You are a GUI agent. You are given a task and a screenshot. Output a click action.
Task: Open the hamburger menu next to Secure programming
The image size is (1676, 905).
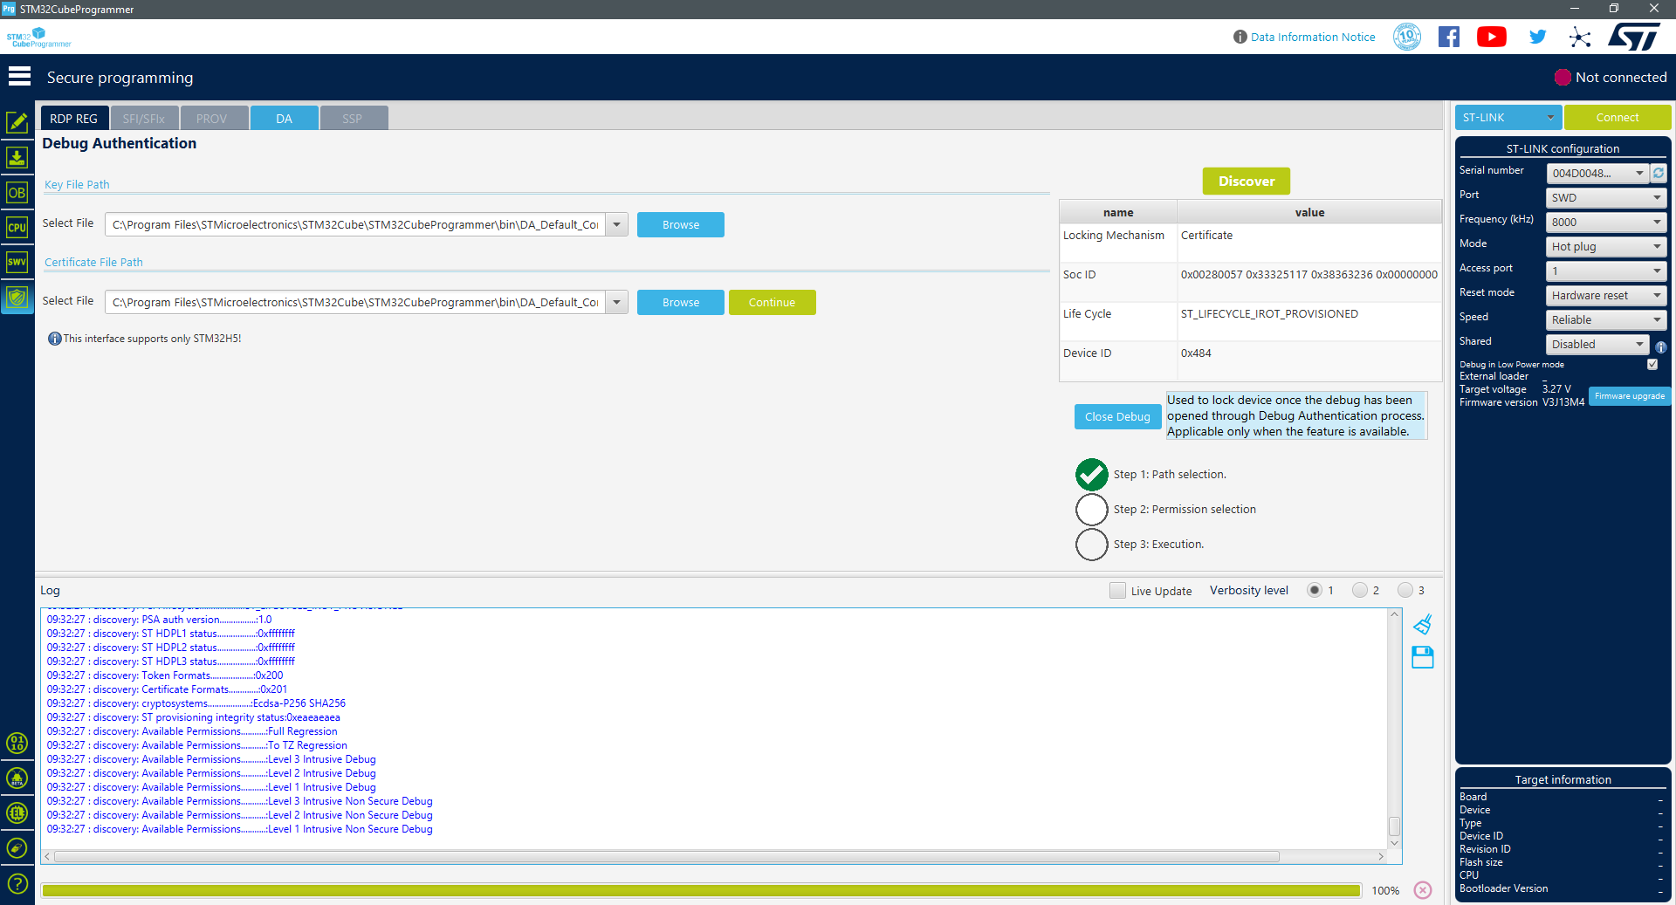(x=19, y=76)
